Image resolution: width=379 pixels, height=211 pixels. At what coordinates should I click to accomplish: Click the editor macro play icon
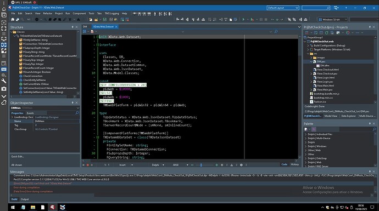click(83, 165)
